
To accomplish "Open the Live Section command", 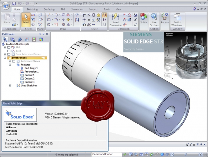I will [154, 20].
